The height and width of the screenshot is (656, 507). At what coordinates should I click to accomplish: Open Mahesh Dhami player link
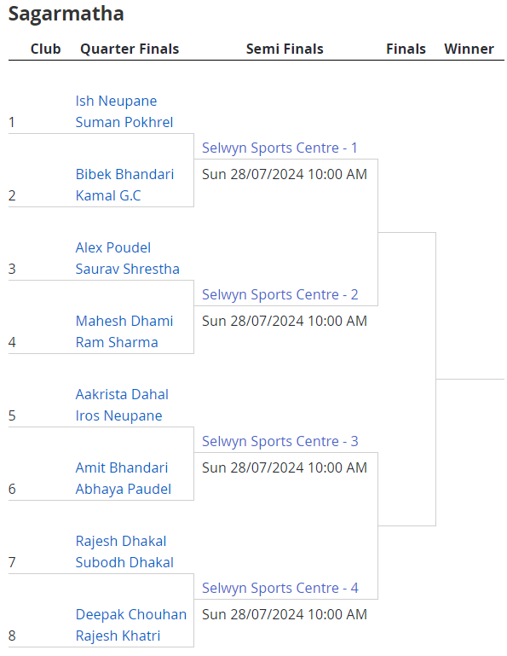(x=124, y=322)
